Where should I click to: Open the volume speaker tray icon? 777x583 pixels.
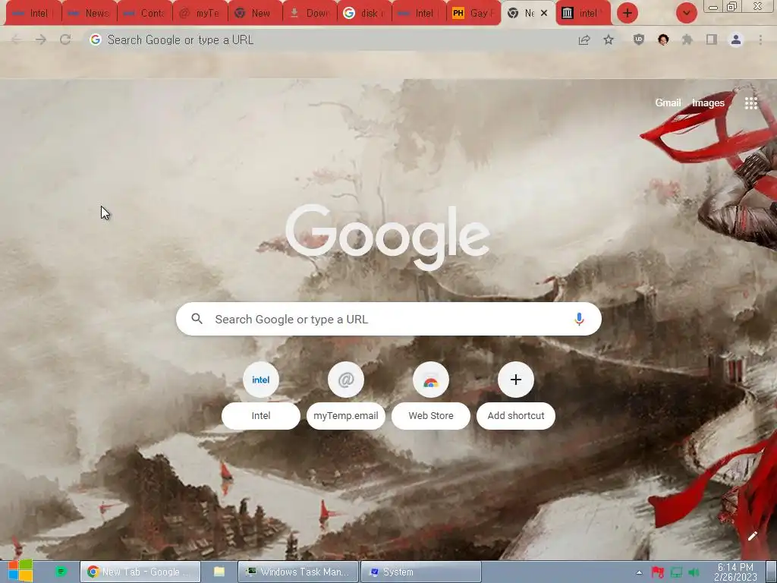[694, 572]
